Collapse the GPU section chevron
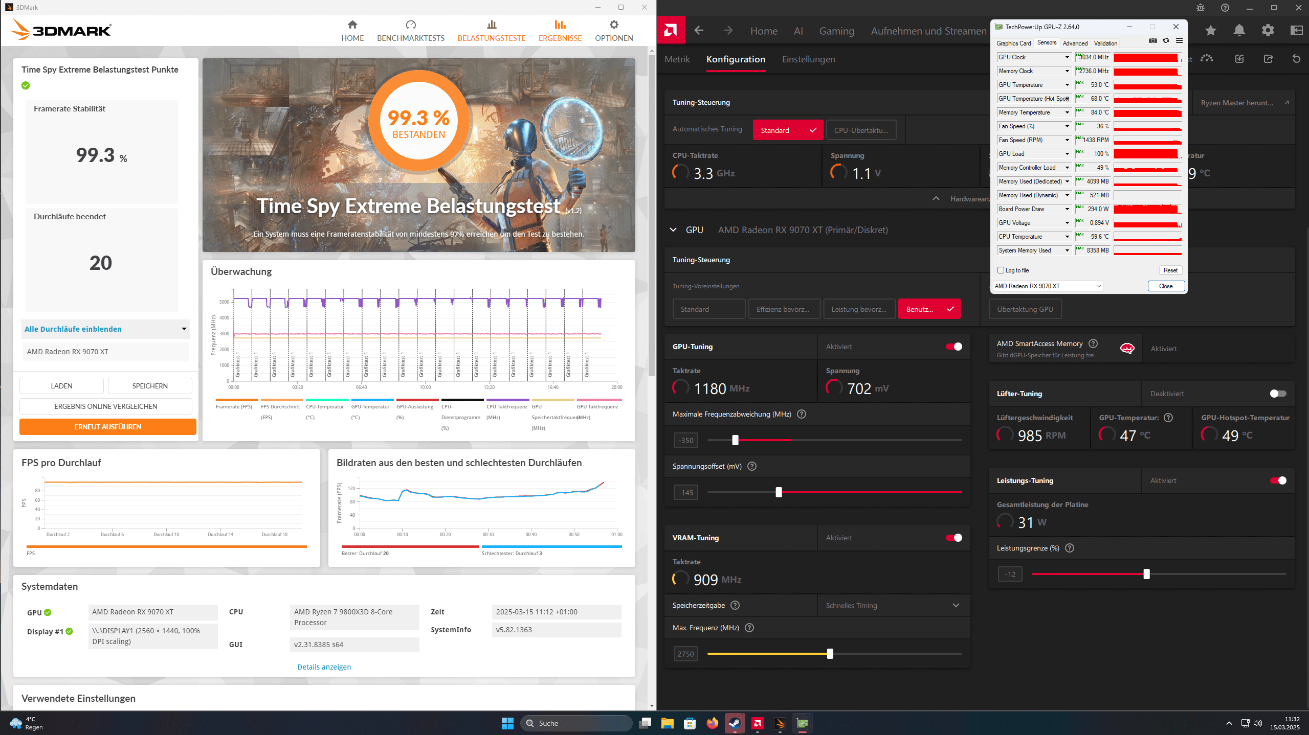Viewport: 1309px width, 735px height. (673, 230)
